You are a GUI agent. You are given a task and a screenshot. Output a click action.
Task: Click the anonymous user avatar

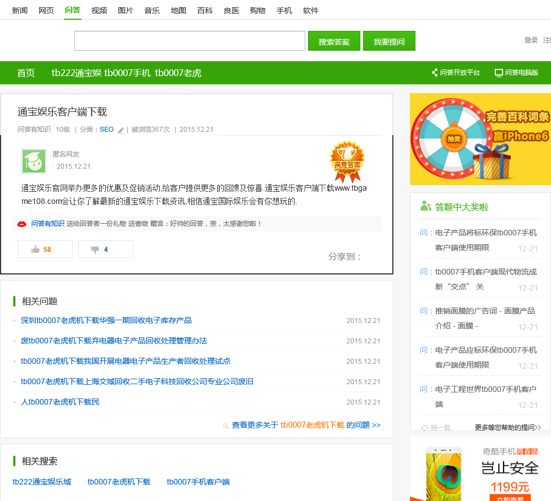(34, 161)
